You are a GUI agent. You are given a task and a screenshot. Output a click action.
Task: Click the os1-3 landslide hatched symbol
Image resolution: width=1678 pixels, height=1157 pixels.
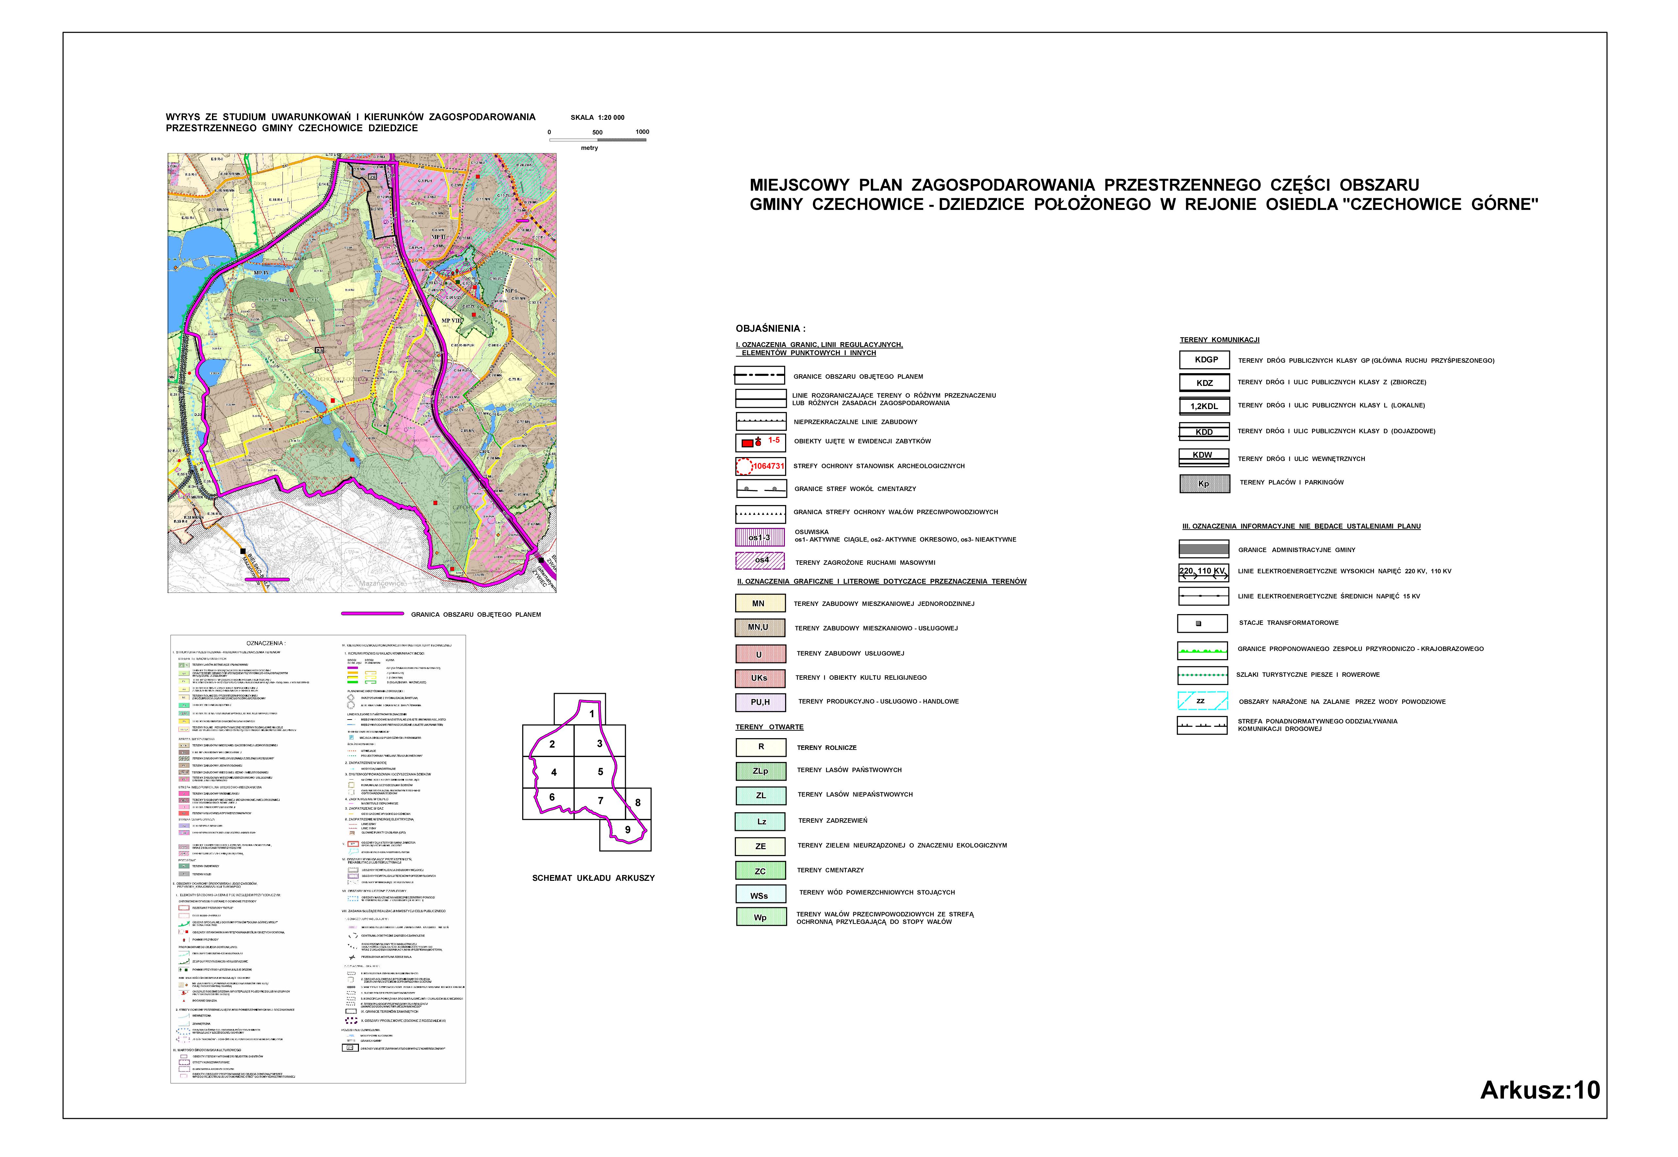[760, 537]
